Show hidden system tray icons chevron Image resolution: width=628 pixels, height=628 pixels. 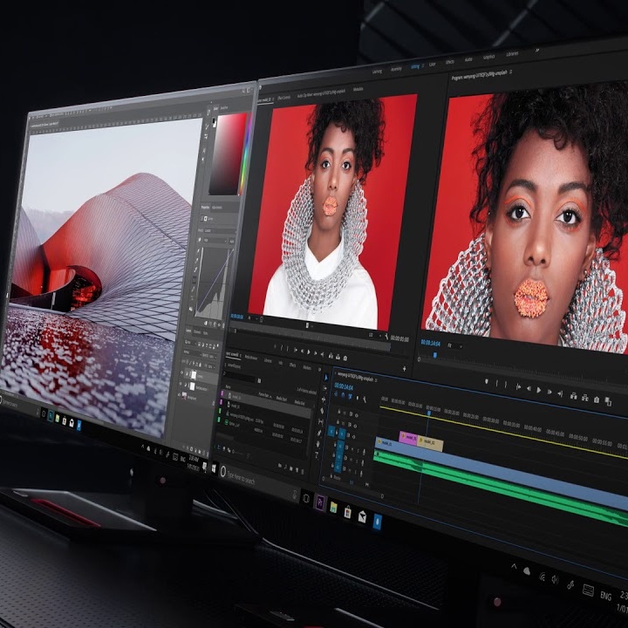click(514, 566)
